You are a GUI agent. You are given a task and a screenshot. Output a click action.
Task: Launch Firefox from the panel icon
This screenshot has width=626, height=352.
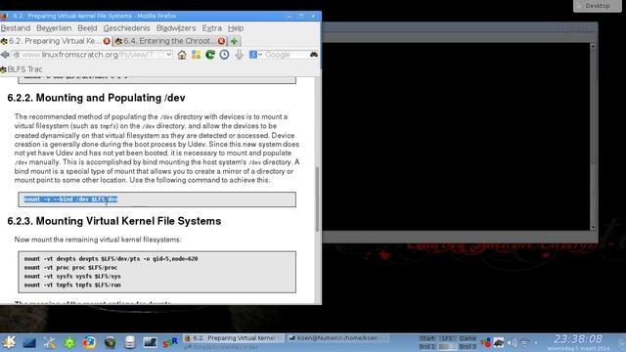coord(90,343)
